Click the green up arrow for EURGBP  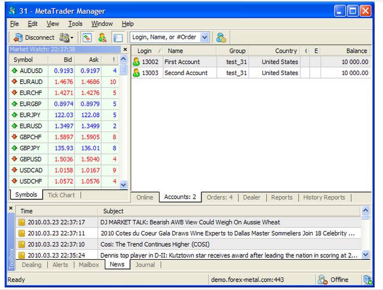pos(15,104)
